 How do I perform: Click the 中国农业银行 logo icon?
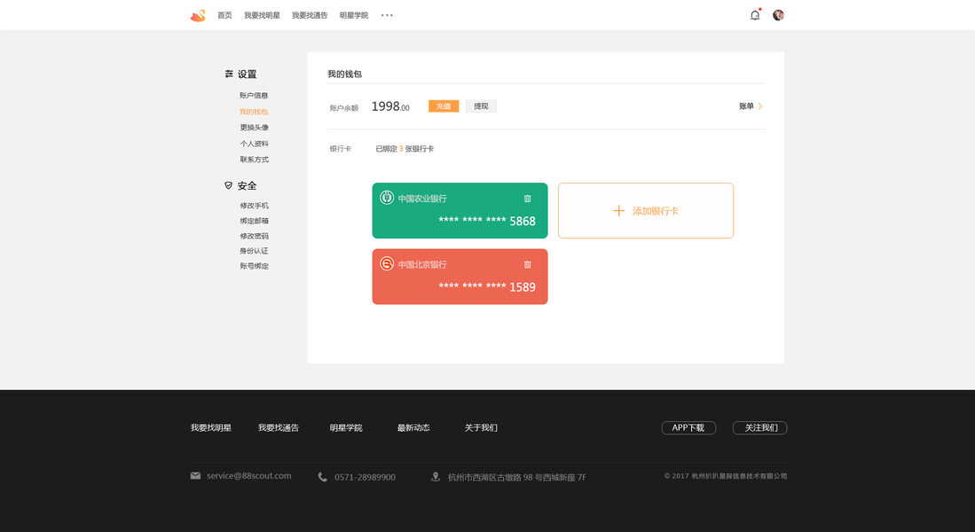click(387, 198)
